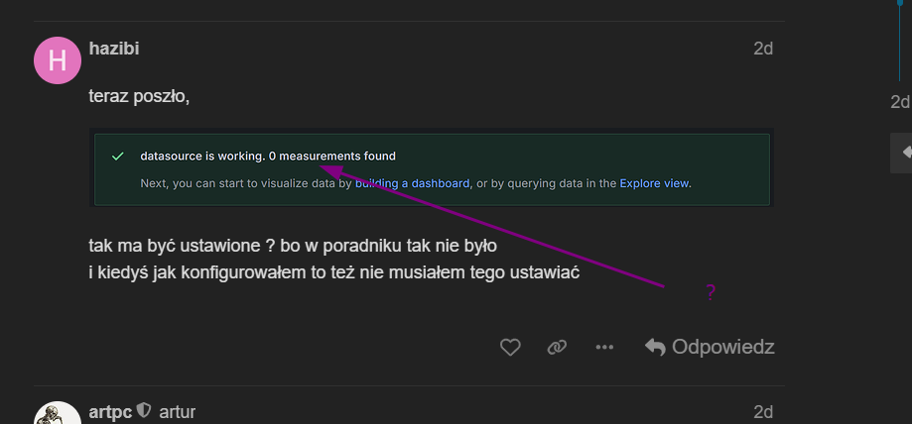The image size is (912, 424).
Task: Click the 2d date on hazibi's post
Action: 762,48
